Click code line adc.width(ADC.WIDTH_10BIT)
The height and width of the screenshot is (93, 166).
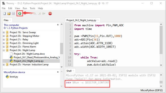95,47
